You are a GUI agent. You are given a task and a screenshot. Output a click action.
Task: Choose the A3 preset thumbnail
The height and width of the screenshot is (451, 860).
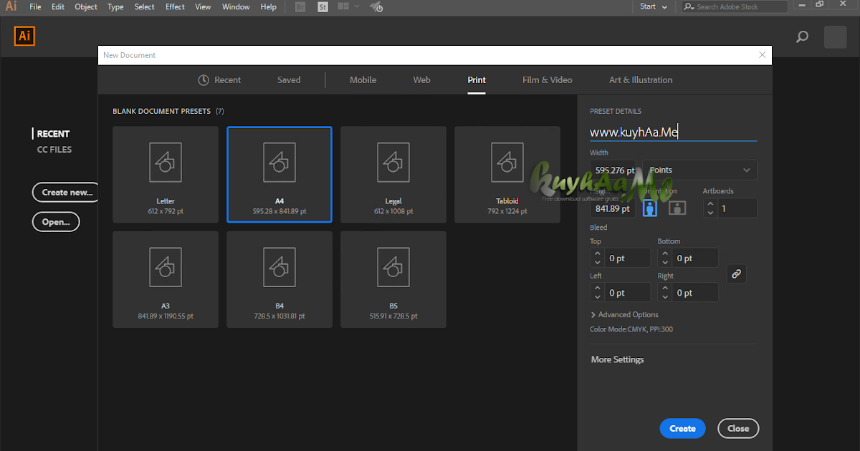[x=166, y=279]
